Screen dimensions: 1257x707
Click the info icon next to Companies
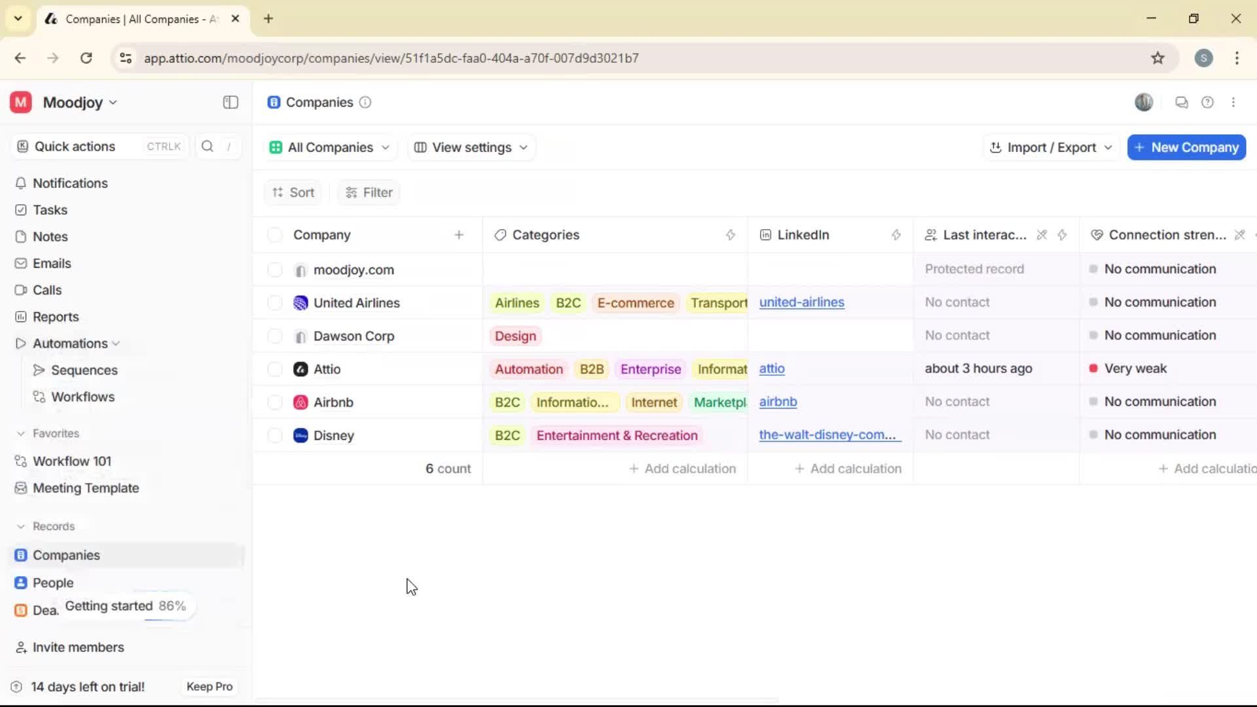point(365,103)
